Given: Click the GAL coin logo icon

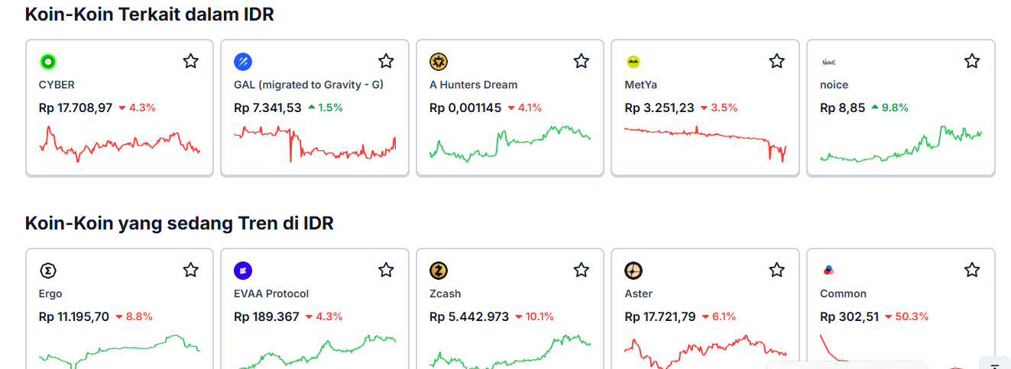Looking at the screenshot, I should point(243,62).
